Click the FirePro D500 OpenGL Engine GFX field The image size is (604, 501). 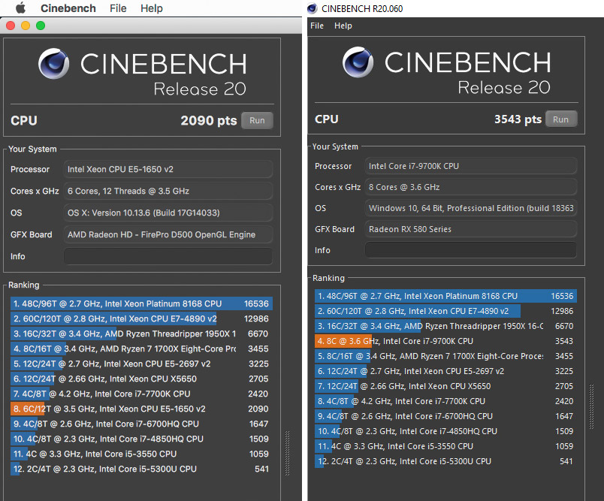click(x=168, y=235)
